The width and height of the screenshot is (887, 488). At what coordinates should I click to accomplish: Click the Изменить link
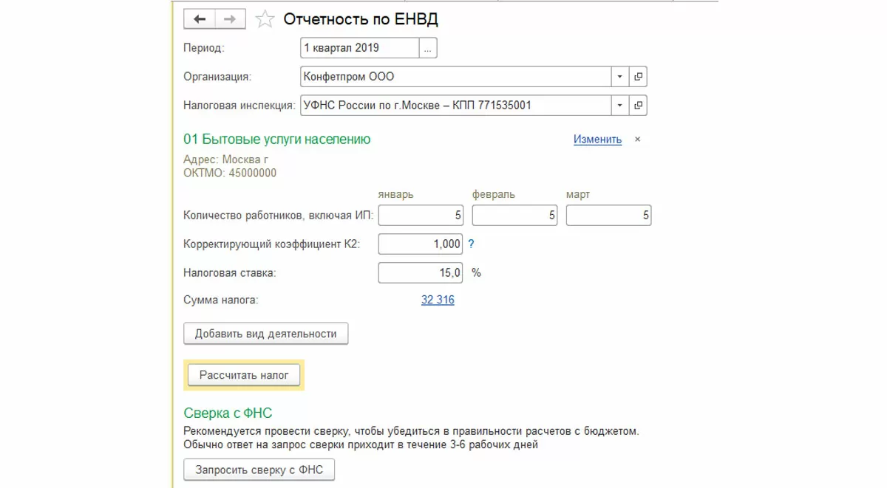pyautogui.click(x=597, y=140)
